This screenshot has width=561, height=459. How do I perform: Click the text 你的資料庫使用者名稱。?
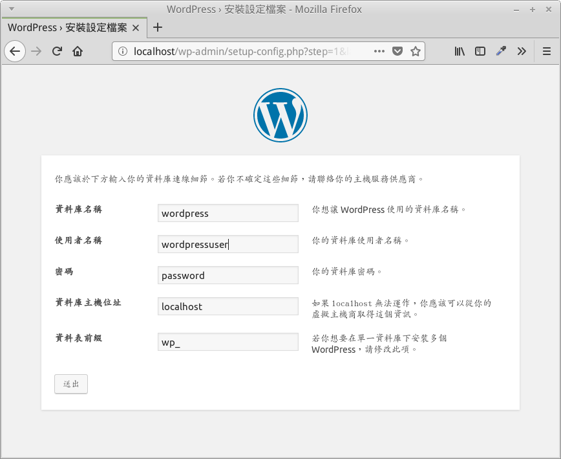point(360,240)
